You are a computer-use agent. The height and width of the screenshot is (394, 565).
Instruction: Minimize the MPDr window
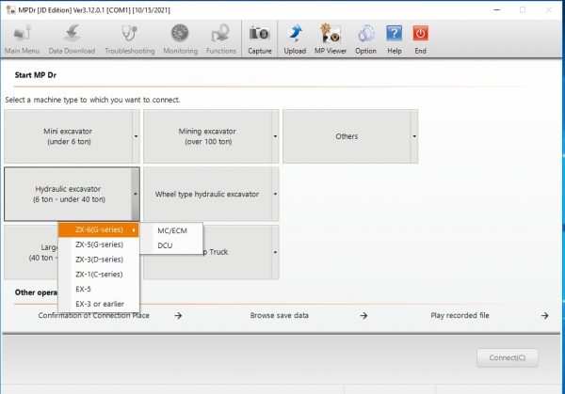click(497, 9)
